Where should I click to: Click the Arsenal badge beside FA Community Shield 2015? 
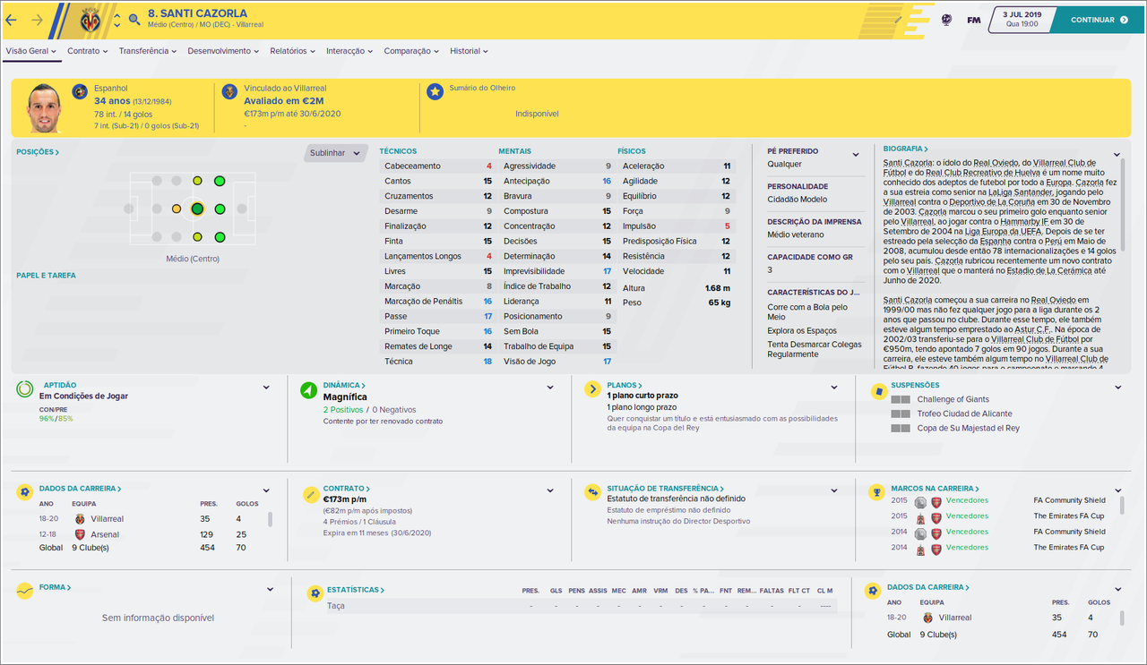click(x=936, y=501)
